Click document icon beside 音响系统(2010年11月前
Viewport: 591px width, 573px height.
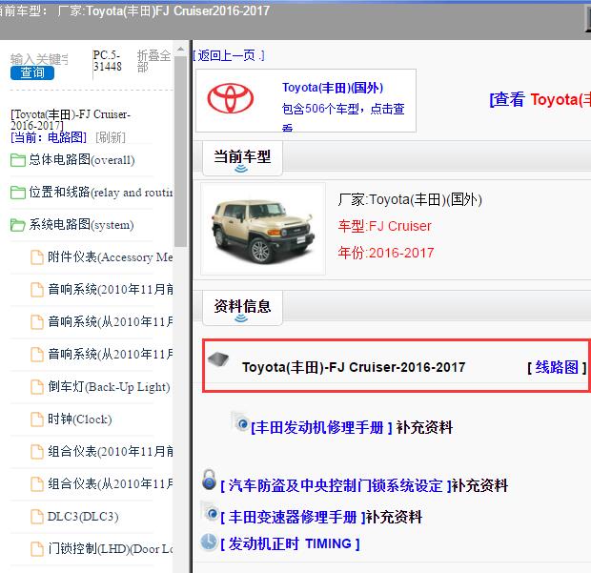click(37, 290)
